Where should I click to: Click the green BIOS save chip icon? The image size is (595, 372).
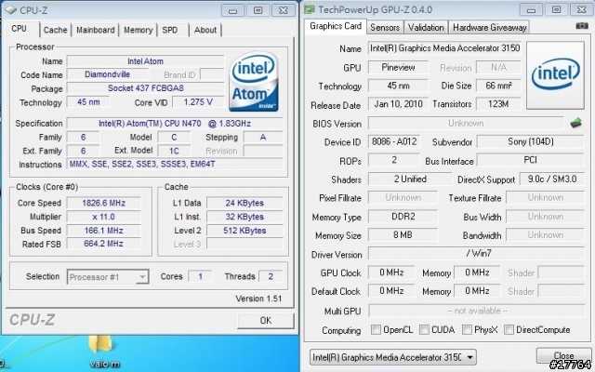[576, 123]
